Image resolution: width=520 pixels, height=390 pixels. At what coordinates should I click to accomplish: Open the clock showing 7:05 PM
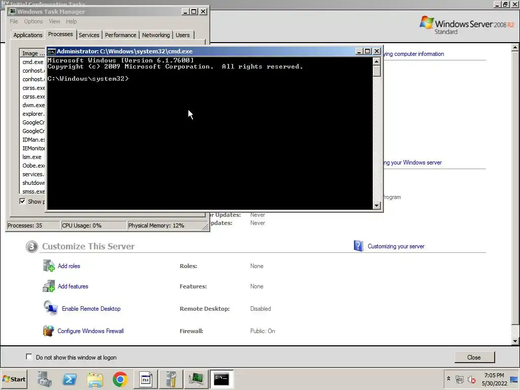point(494,379)
